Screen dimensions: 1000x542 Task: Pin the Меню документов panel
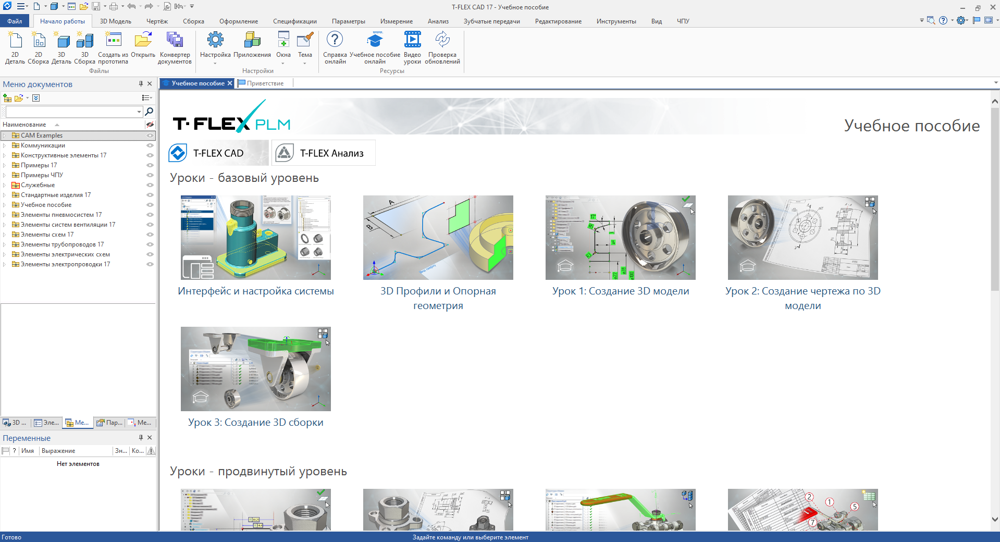pyautogui.click(x=141, y=84)
